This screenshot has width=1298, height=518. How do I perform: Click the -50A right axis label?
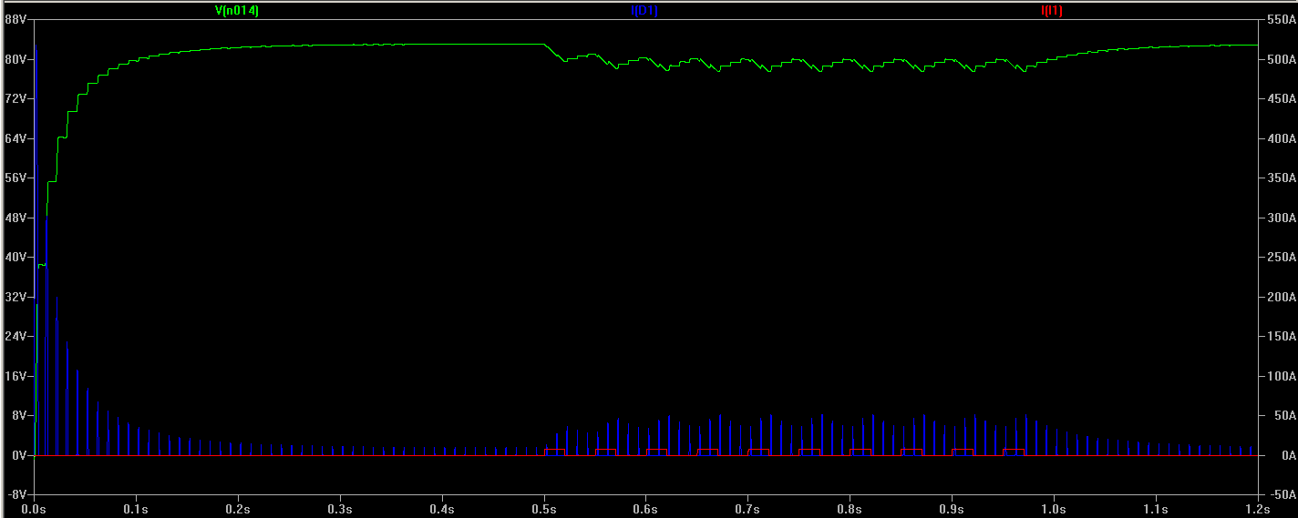[1283, 495]
